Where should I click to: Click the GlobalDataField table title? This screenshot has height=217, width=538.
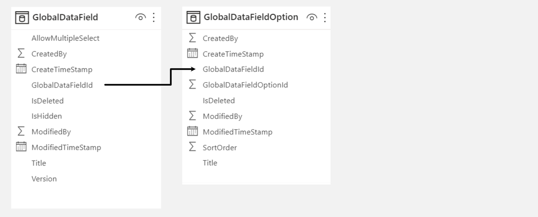click(65, 17)
